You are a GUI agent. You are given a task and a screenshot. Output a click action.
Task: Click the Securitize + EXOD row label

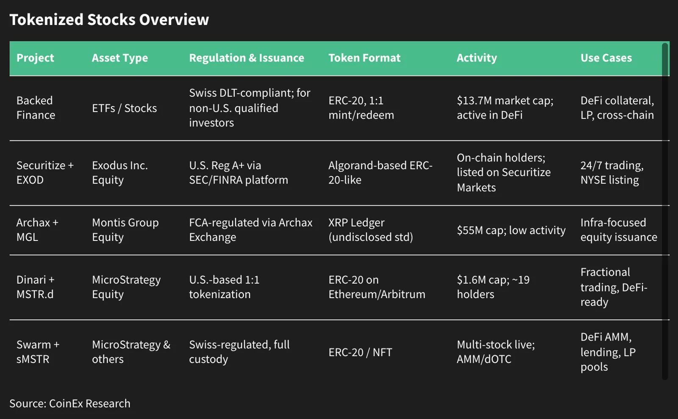[45, 173]
